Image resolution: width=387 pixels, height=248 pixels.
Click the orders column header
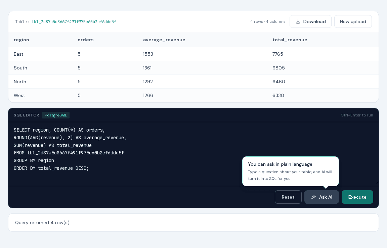[86, 40]
